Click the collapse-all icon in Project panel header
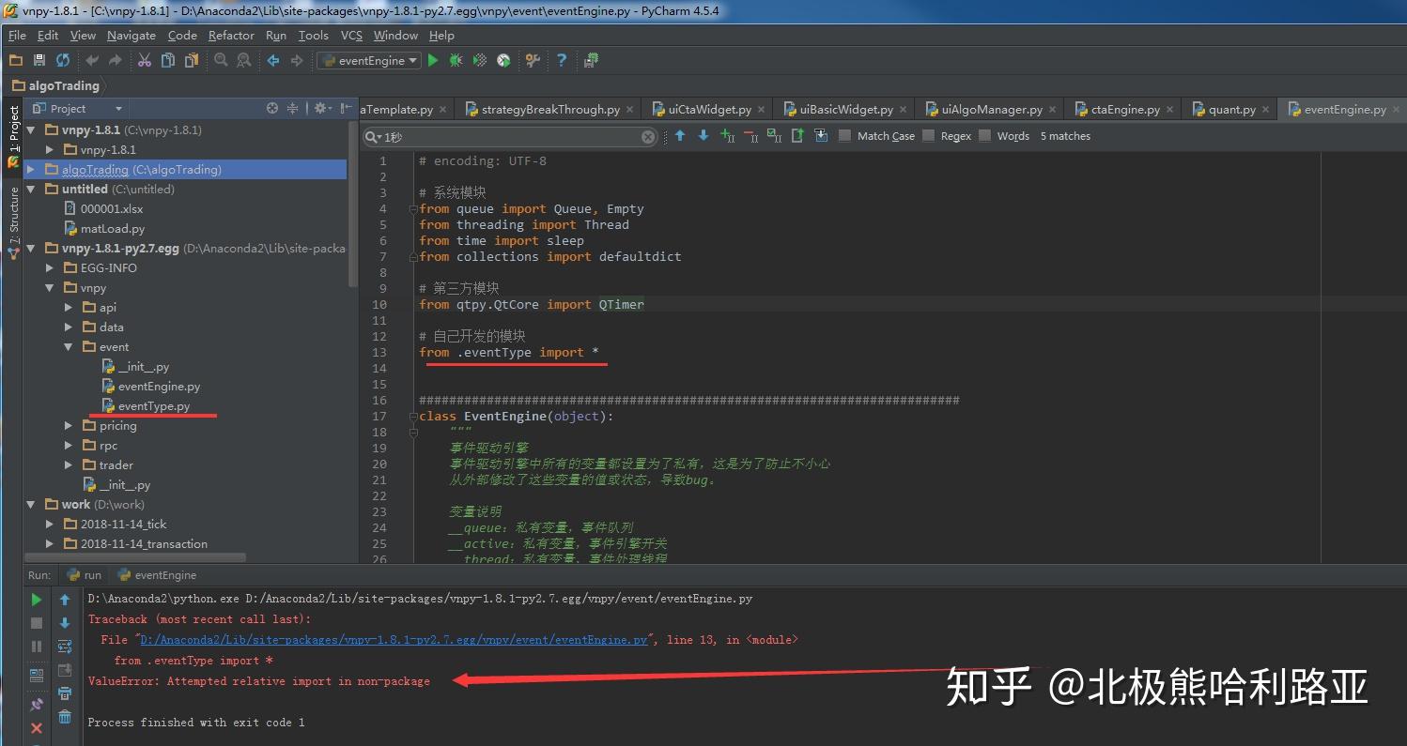 (293, 108)
